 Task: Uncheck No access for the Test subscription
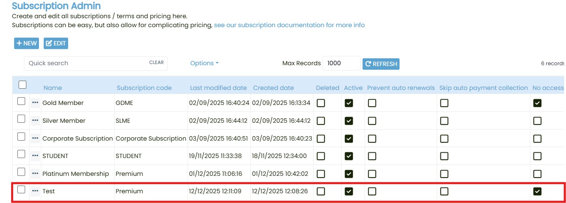pos(537,191)
